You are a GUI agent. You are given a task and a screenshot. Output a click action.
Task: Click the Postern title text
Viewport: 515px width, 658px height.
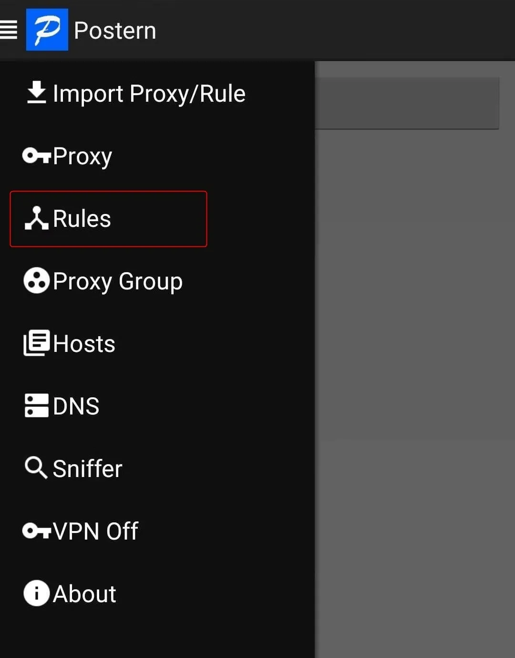(115, 31)
